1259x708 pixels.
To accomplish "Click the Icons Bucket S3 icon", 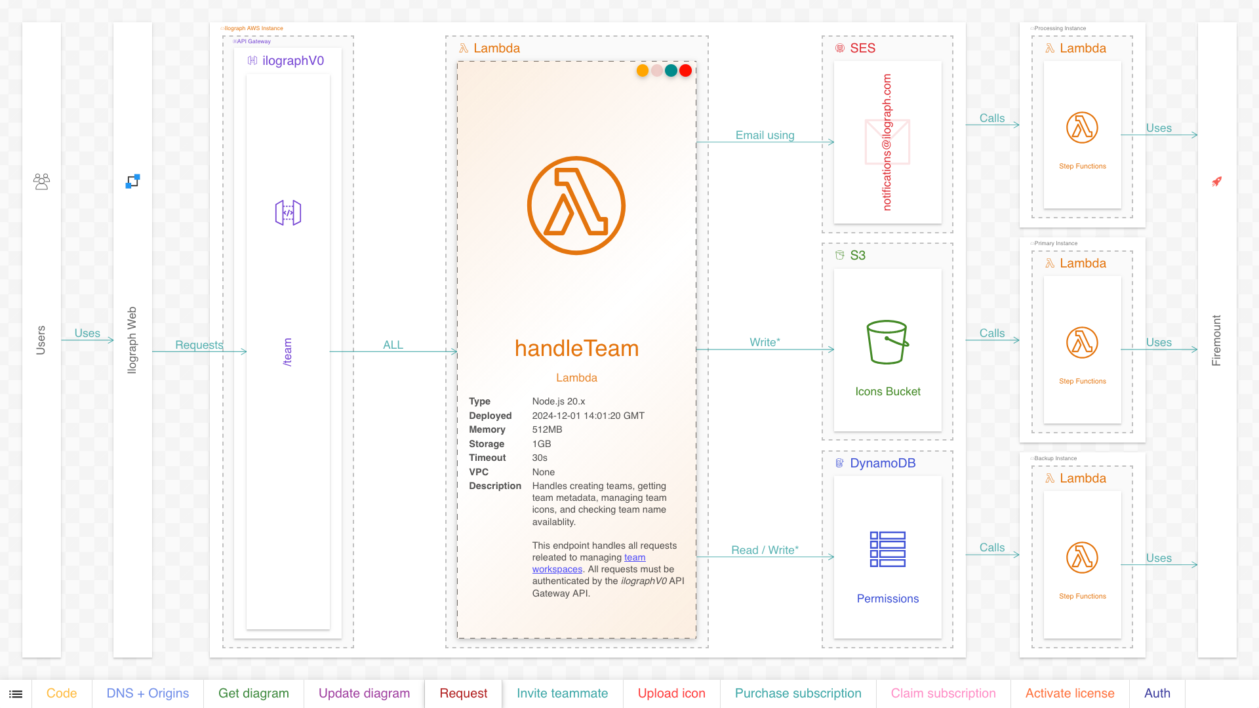I will pyautogui.click(x=887, y=342).
